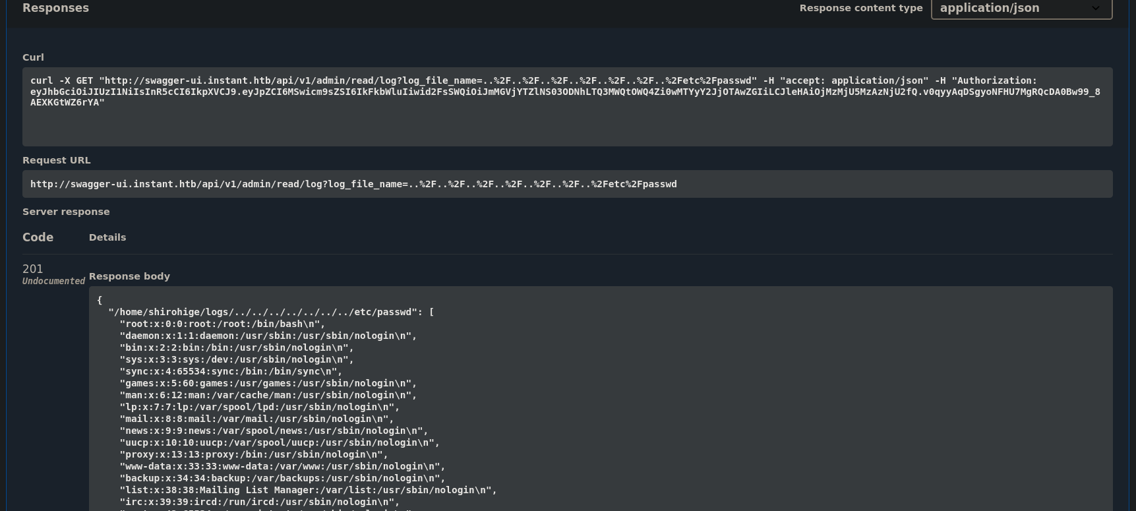The image size is (1136, 511).
Task: Click the Curl label
Action: 33,57
